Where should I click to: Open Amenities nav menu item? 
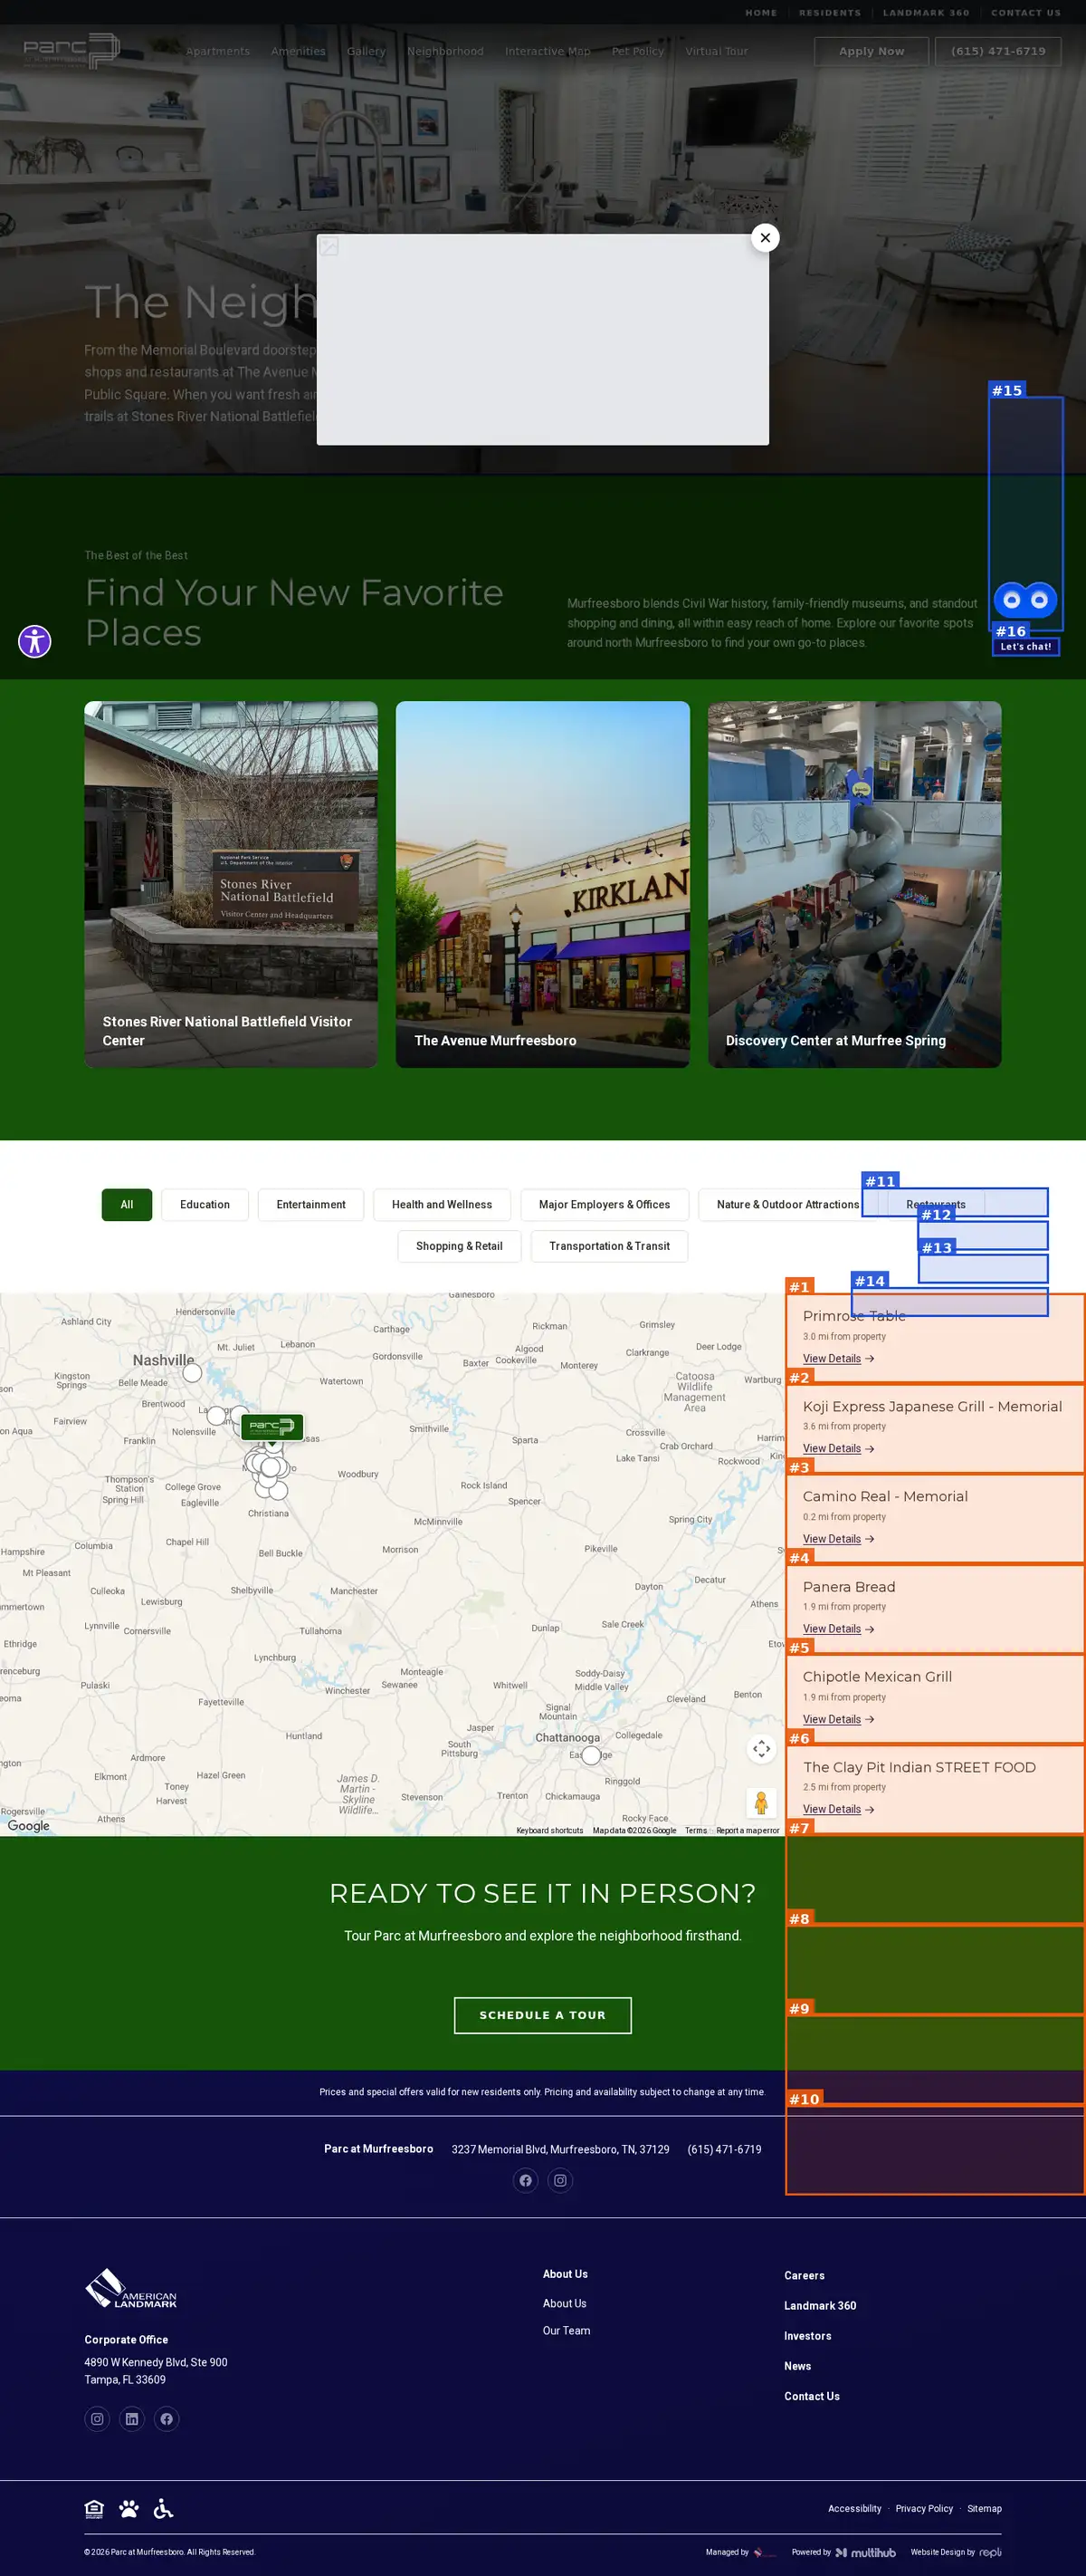[x=298, y=51]
